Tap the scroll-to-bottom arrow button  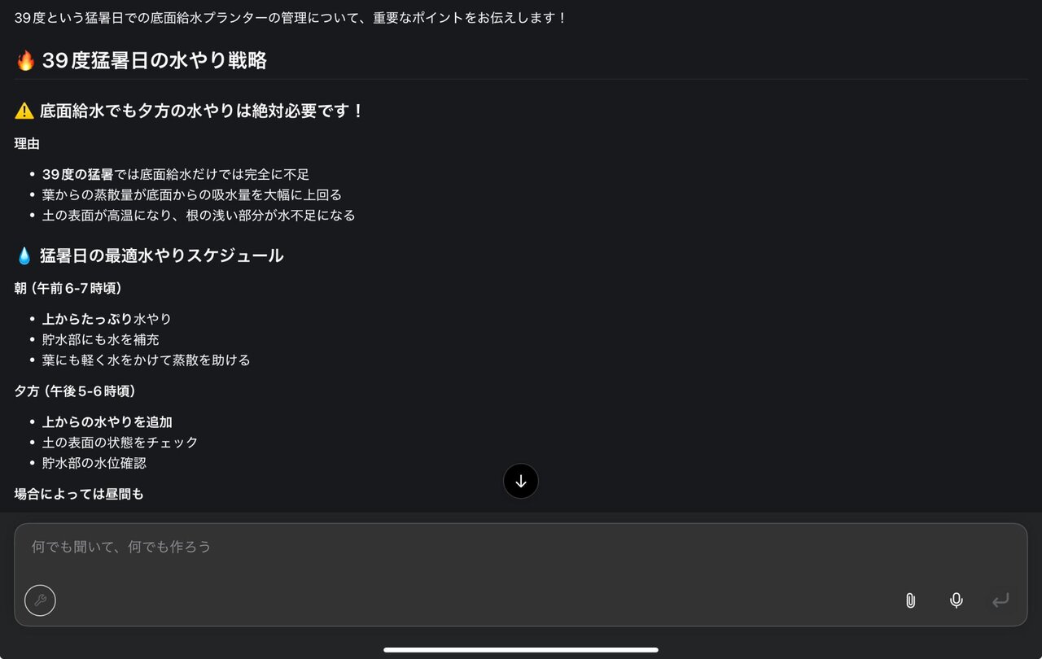coord(521,481)
